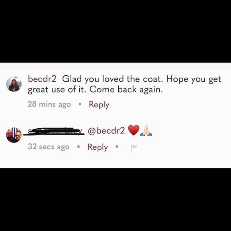
Task: Click the dot separator just before the flag
Action: (x=117, y=147)
